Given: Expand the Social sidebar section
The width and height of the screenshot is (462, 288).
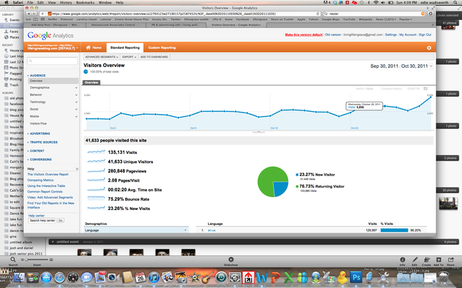Looking at the screenshot, I should click(x=53, y=109).
